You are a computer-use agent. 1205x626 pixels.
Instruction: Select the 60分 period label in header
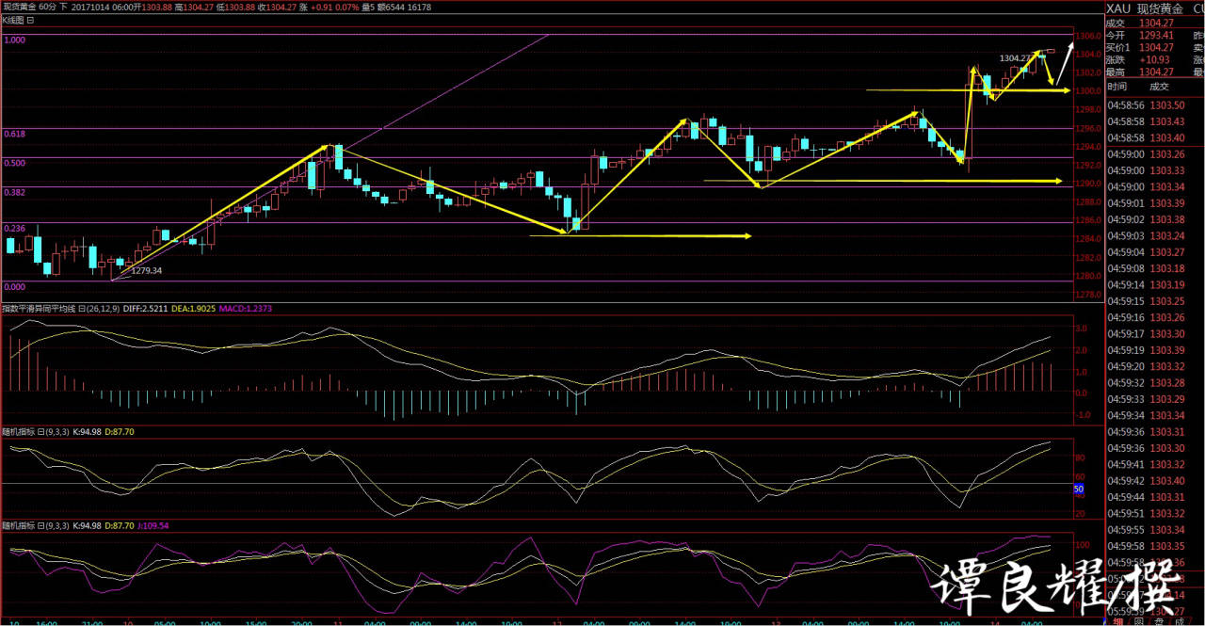point(48,7)
